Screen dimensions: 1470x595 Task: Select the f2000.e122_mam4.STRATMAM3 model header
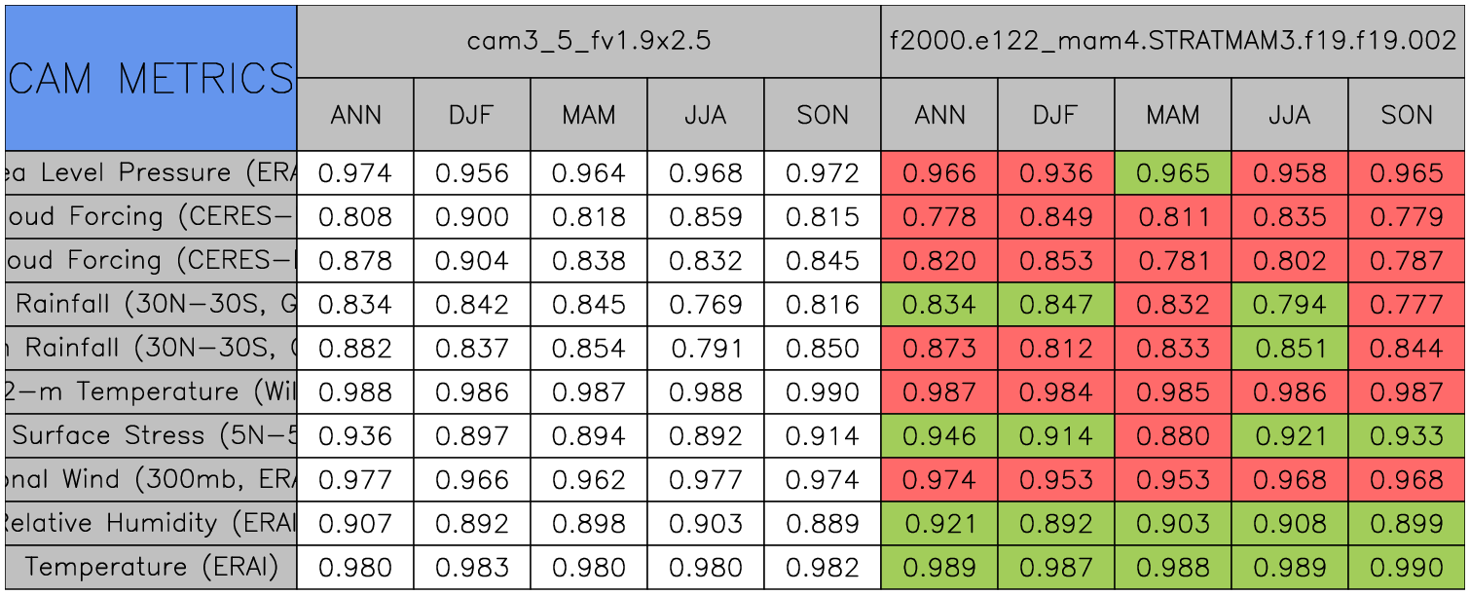pos(1172,41)
